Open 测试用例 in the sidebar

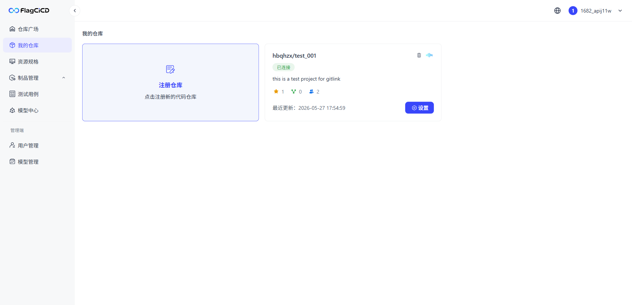tap(37, 94)
